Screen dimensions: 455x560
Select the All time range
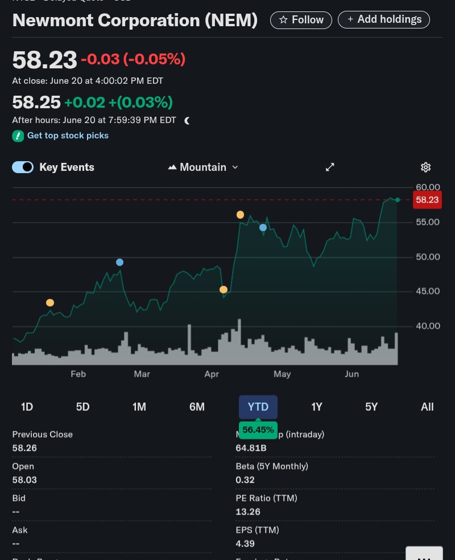(x=427, y=407)
